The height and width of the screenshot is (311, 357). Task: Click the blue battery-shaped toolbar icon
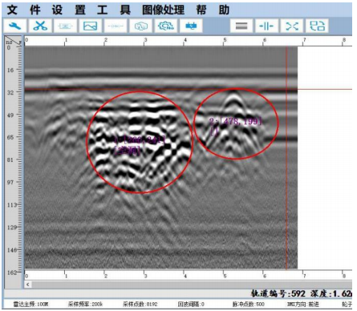coord(191,26)
